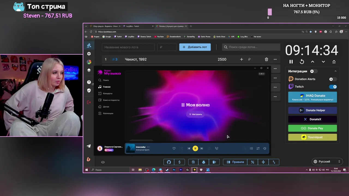Switch to the Сбор средств browser tab

pos(105,26)
